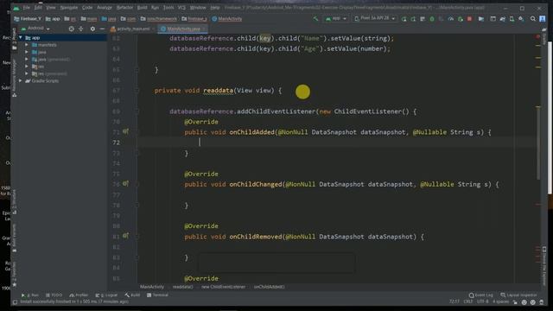Image resolution: width=553 pixels, height=311 pixels.
Task: Click the override gutter icon on line 81
Action: 125,236
